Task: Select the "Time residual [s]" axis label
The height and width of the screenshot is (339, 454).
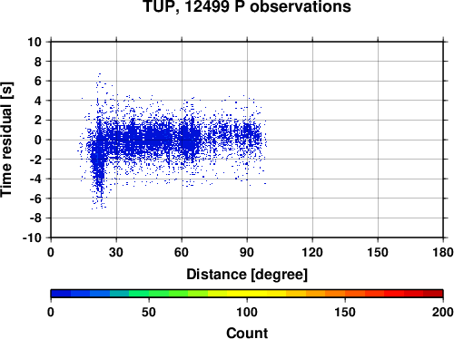Action: [x=6, y=140]
